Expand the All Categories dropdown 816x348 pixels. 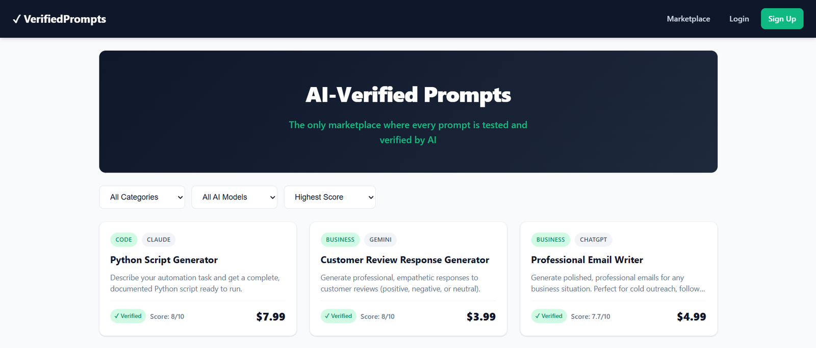tap(142, 197)
